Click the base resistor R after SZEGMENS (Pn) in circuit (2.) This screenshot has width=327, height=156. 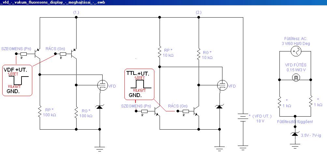144,111
